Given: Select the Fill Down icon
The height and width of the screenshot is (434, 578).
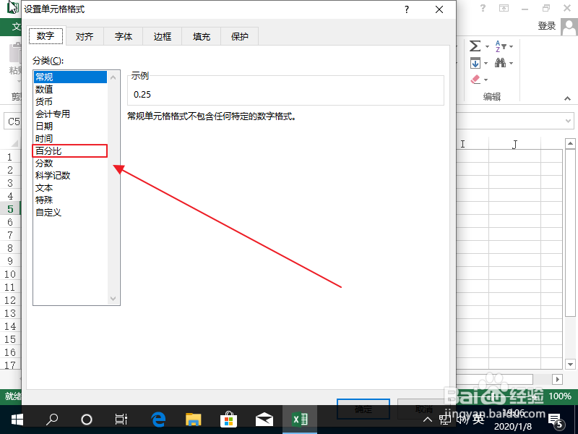Looking at the screenshot, I should tap(475, 63).
